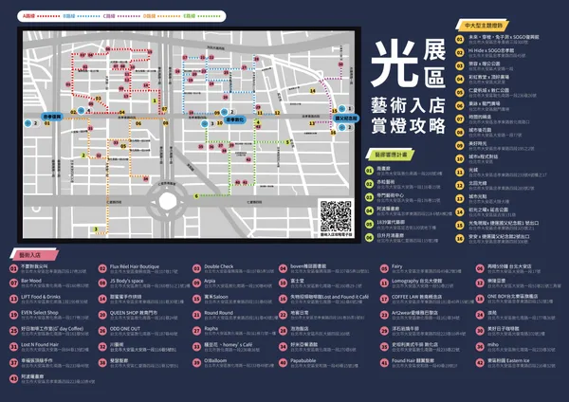
Task: Click the pink 09 badge next to Arpia
Action: click(196, 283)
